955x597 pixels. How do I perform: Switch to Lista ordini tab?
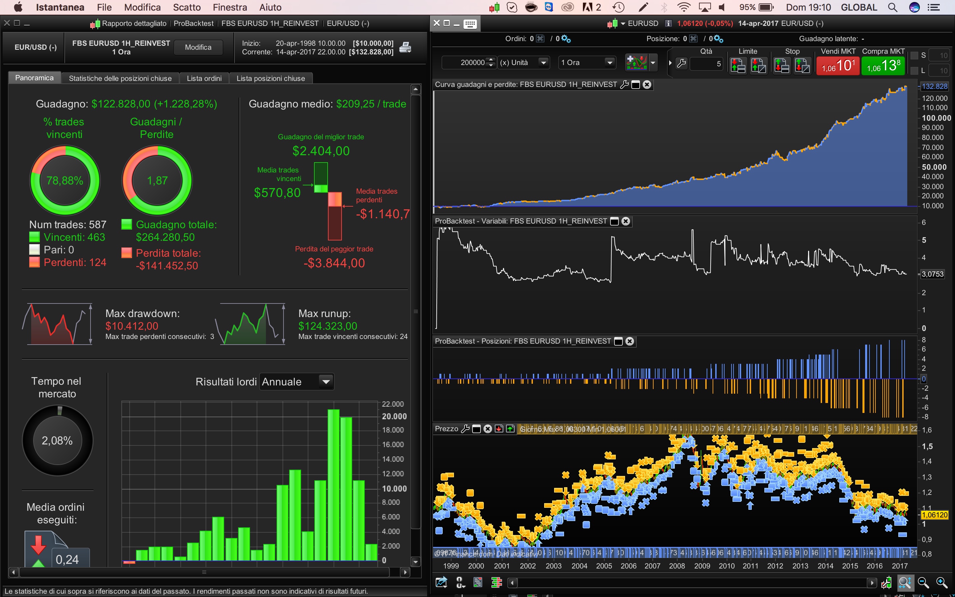(204, 78)
